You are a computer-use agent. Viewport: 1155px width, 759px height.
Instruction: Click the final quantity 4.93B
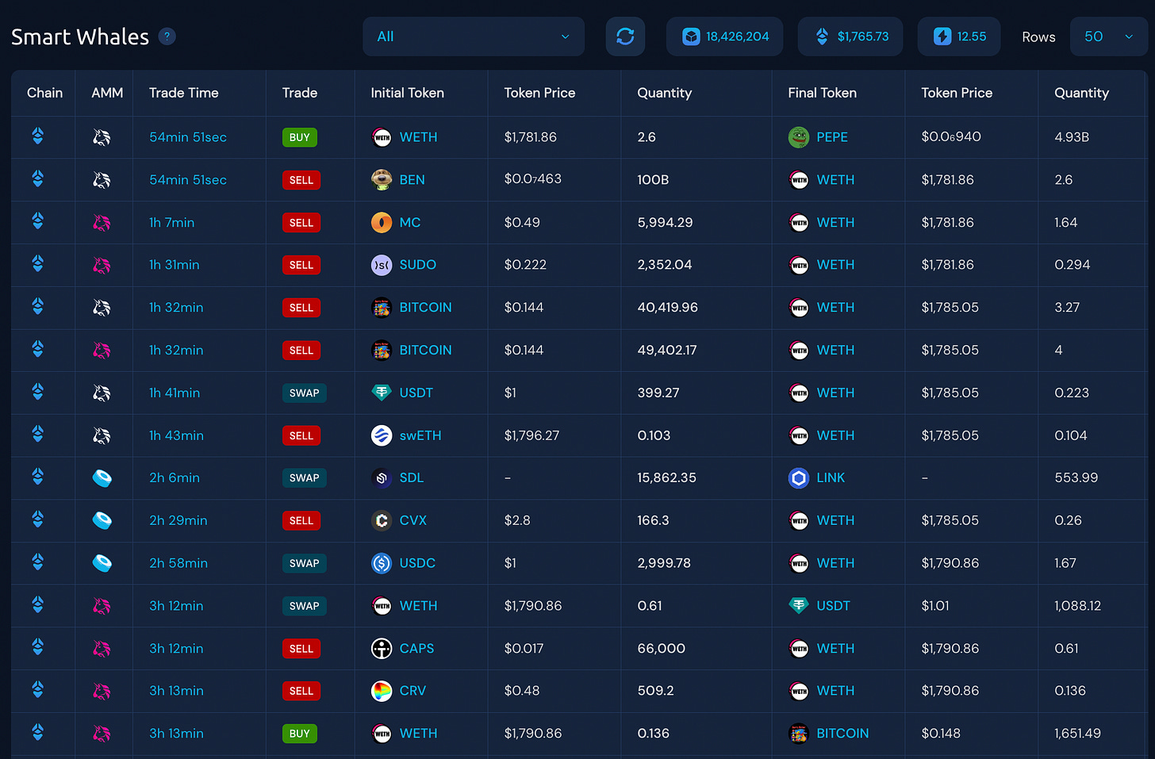tap(1072, 137)
